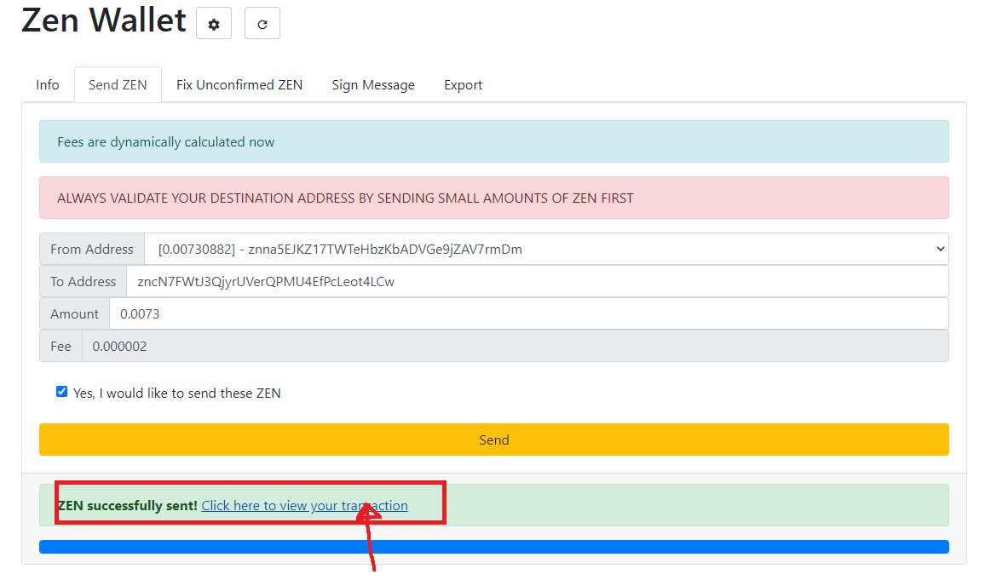Click the blue progress bar
This screenshot has height=586, width=991.
pos(494,547)
